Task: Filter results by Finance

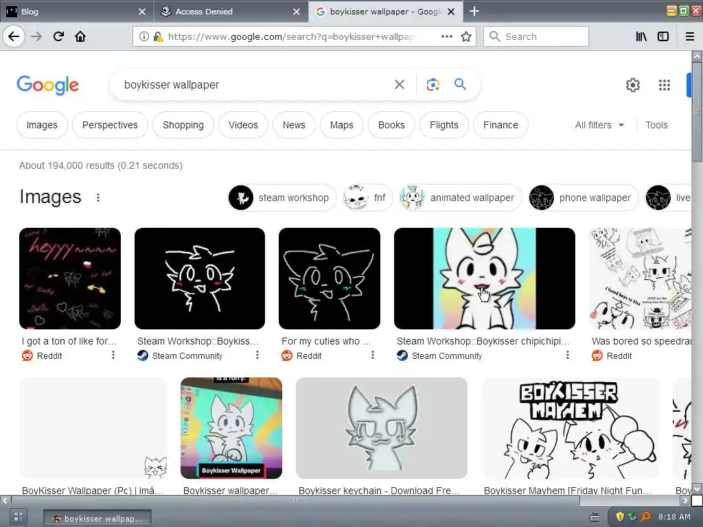Action: click(500, 125)
